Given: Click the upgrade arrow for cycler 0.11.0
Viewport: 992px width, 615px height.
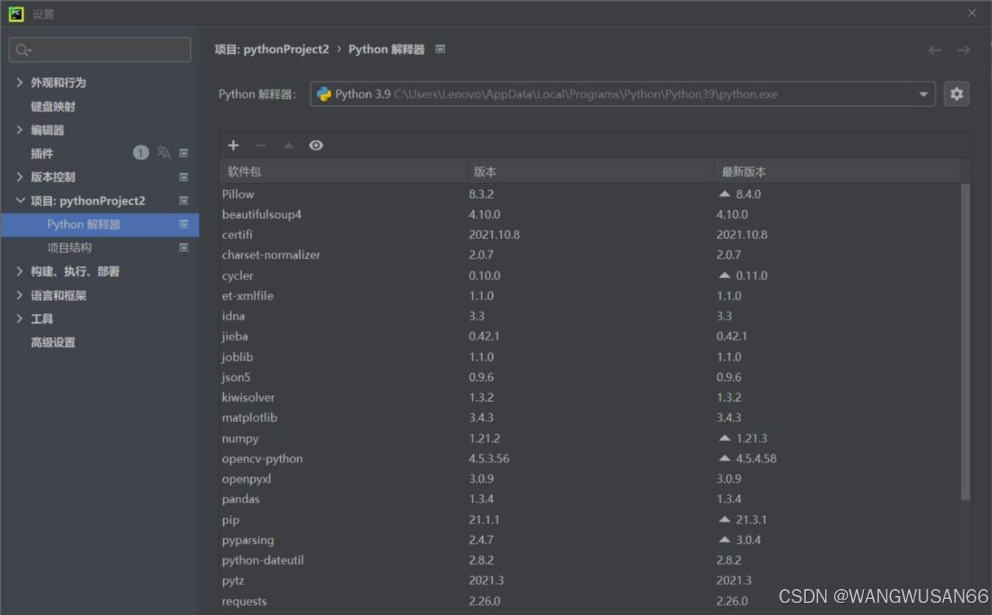Looking at the screenshot, I should coord(724,275).
